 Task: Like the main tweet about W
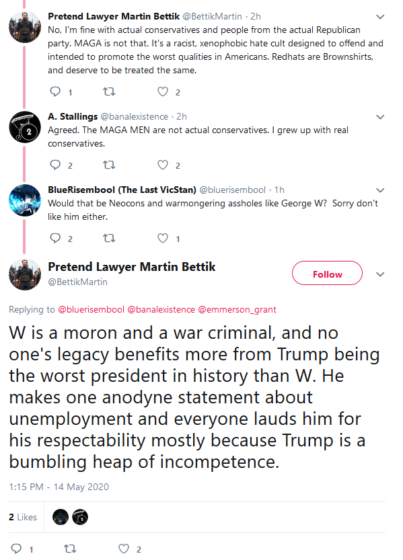124,549
